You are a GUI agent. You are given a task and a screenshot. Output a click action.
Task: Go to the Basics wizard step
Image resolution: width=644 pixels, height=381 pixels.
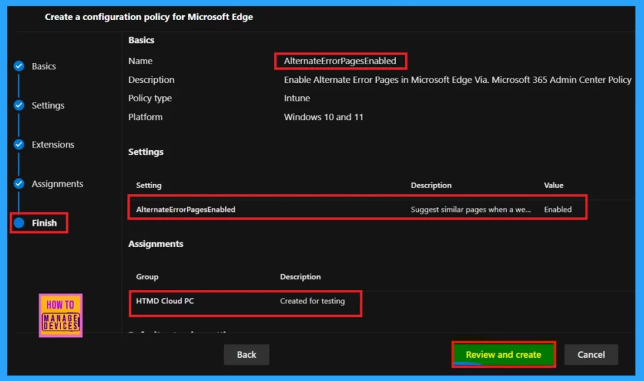[x=43, y=66]
